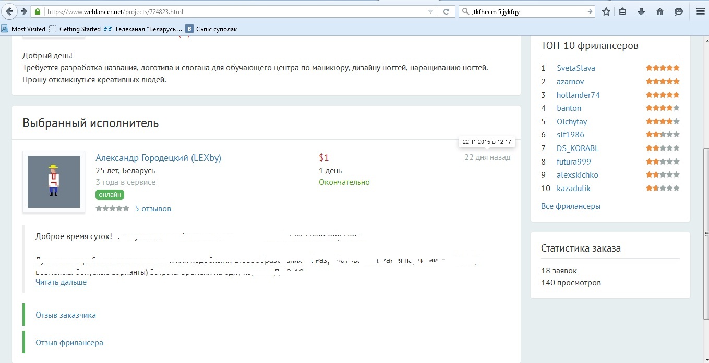Open futura999 freelancer profile
The height and width of the screenshot is (363, 709).
(x=574, y=162)
